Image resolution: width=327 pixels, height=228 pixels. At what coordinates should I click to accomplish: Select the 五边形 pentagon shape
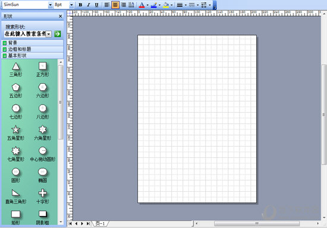pos(16,91)
